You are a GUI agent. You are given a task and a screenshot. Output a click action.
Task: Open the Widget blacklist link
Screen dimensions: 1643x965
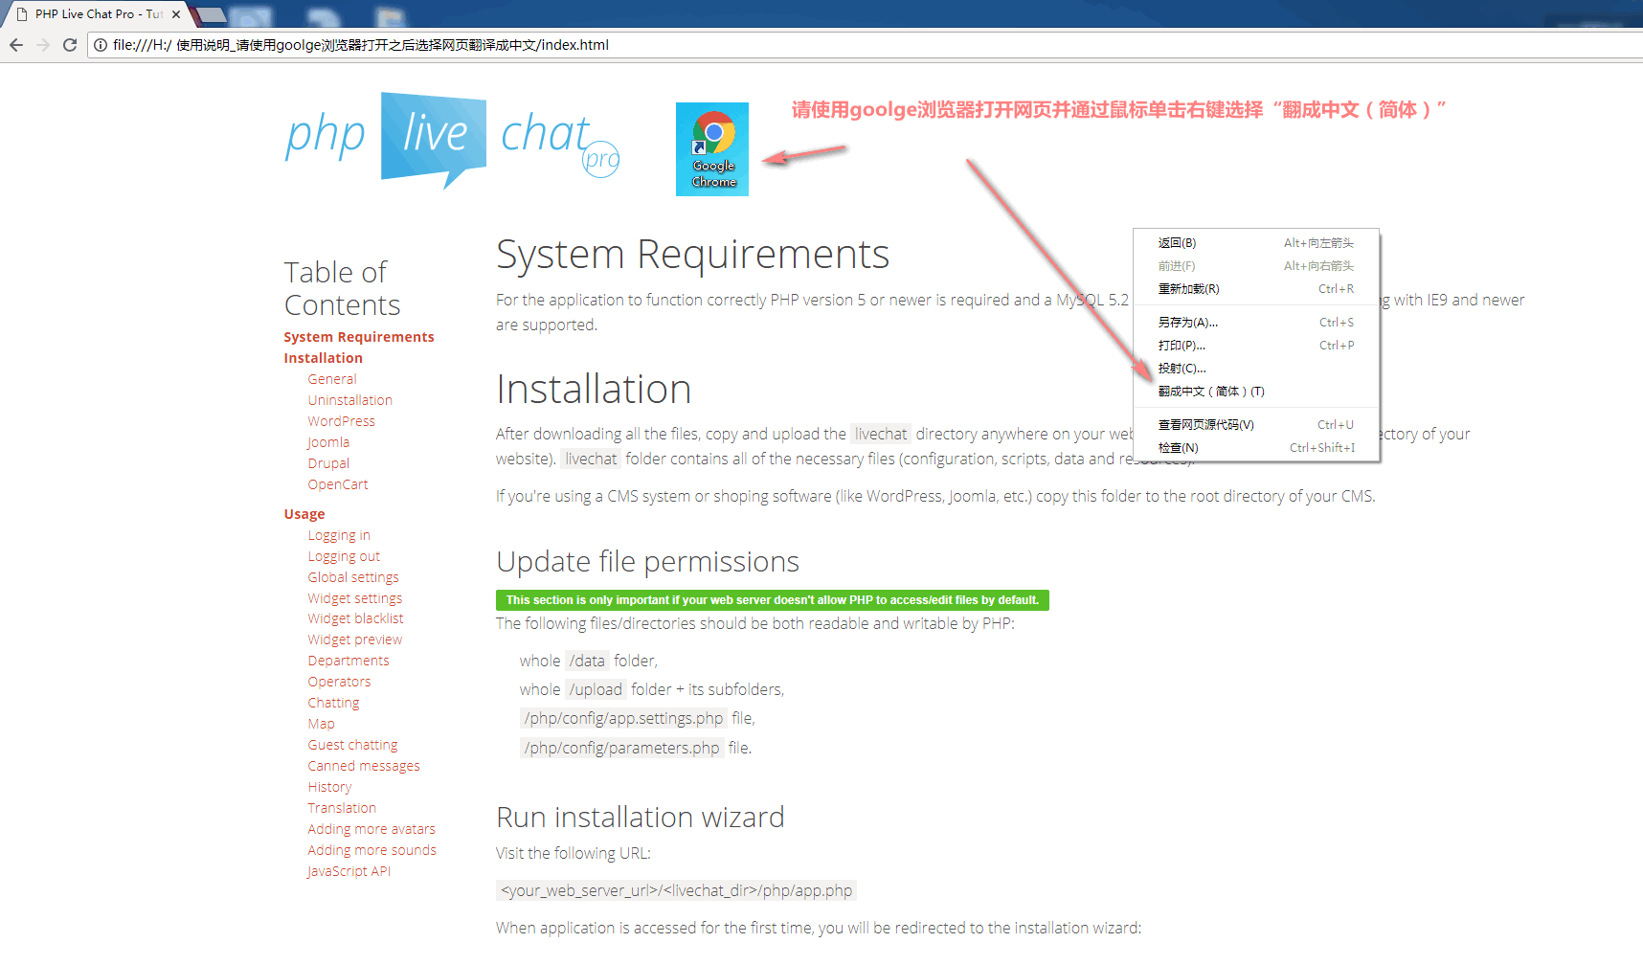coord(356,618)
